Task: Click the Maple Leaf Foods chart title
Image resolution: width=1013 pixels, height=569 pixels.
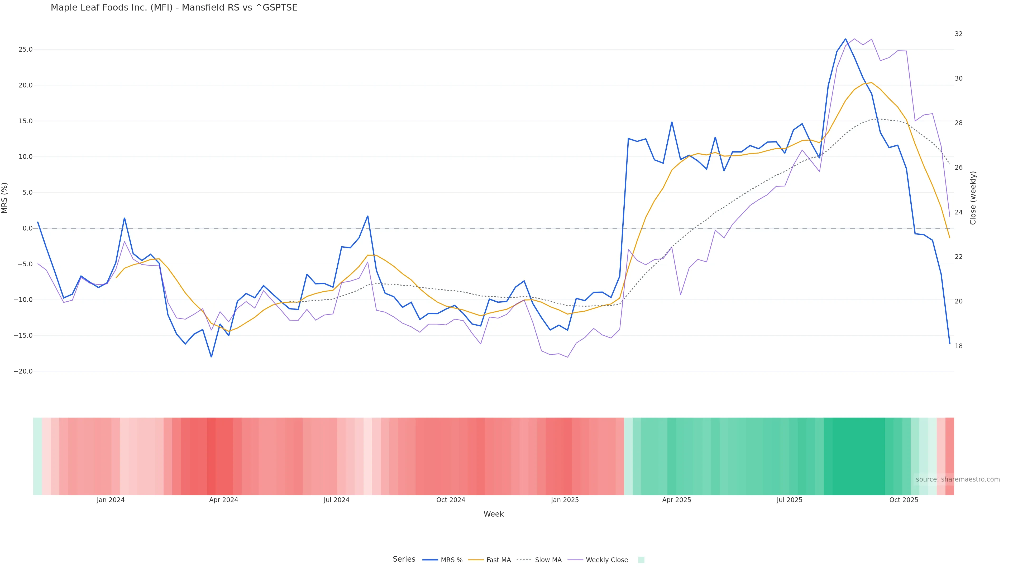Action: tap(174, 7)
